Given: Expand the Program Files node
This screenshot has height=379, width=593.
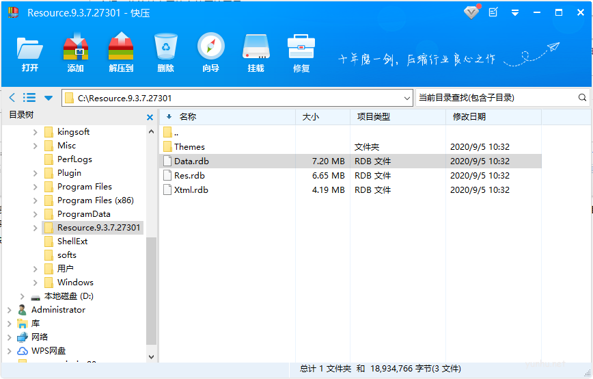Looking at the screenshot, I should [35, 187].
